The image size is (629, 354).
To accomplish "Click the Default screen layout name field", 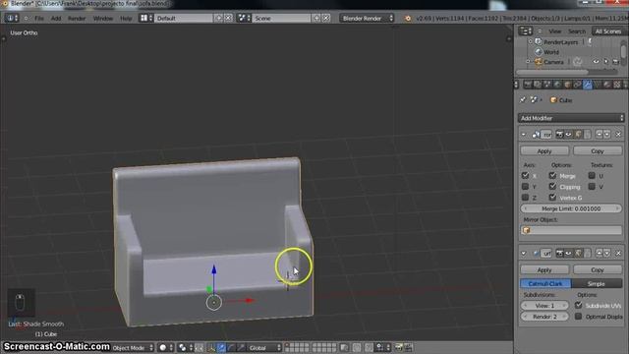I will (184, 18).
